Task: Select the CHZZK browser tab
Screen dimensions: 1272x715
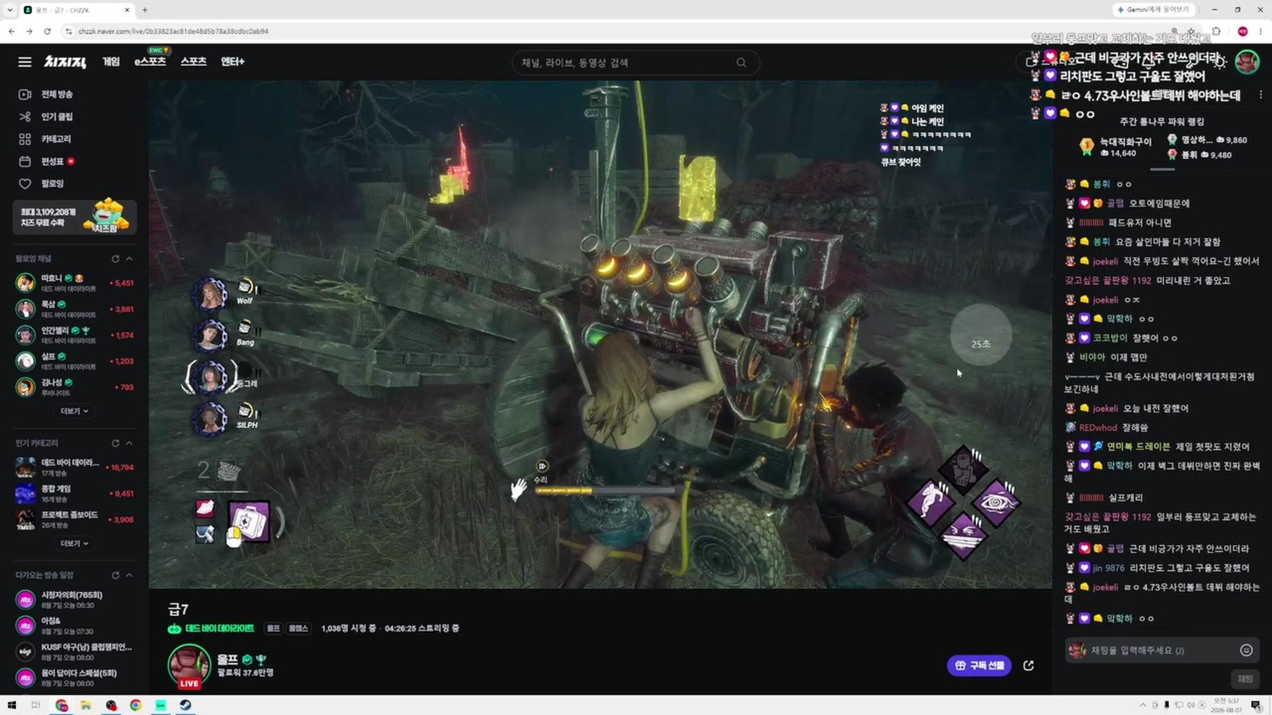Action: [x=77, y=10]
